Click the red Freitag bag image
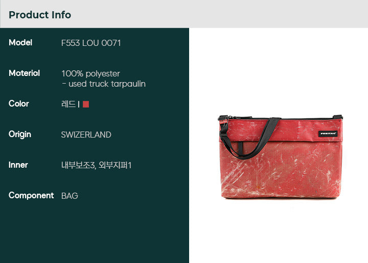 tap(281, 157)
